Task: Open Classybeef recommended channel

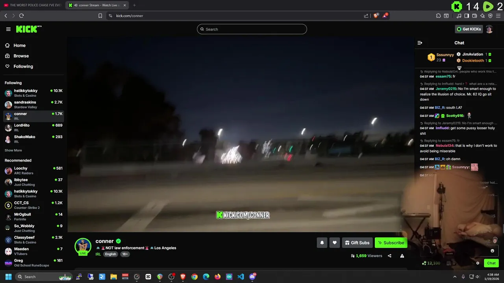Action: click(33, 240)
